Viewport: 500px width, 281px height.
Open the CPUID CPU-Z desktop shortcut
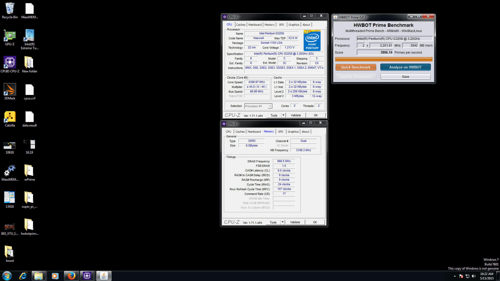[x=10, y=65]
